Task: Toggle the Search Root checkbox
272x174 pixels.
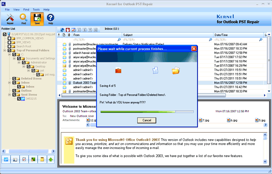Action: click(x=9, y=46)
